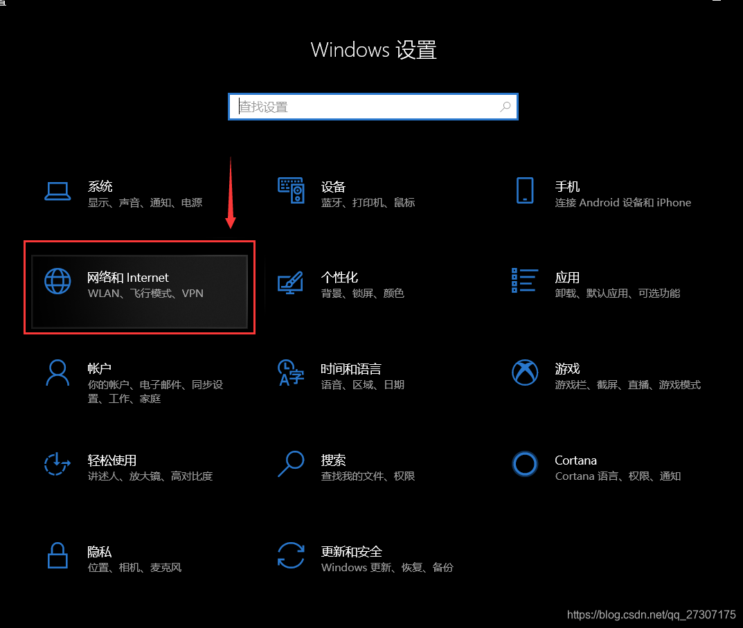Click description 查找我的文件、权限
Screen dimensions: 743x628
tap(368, 476)
